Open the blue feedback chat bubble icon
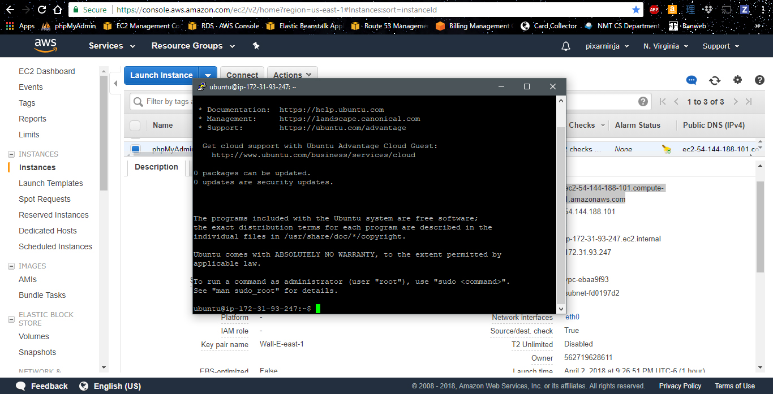773x394 pixels. tap(692, 80)
